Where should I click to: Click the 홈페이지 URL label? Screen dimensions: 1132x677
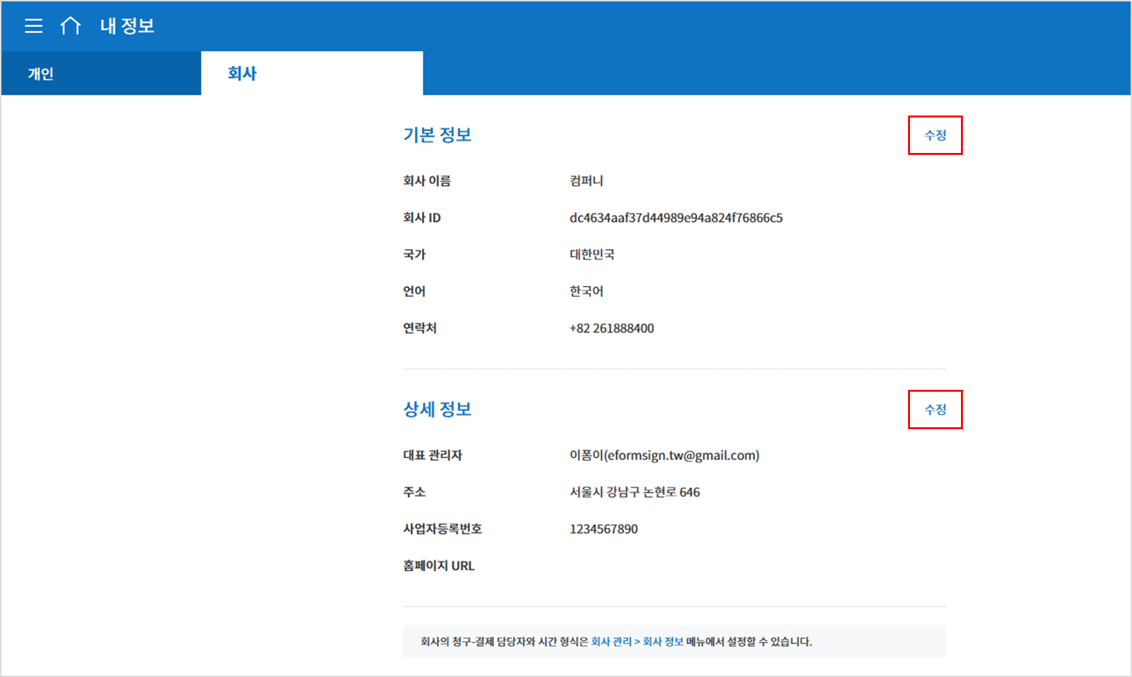(438, 566)
